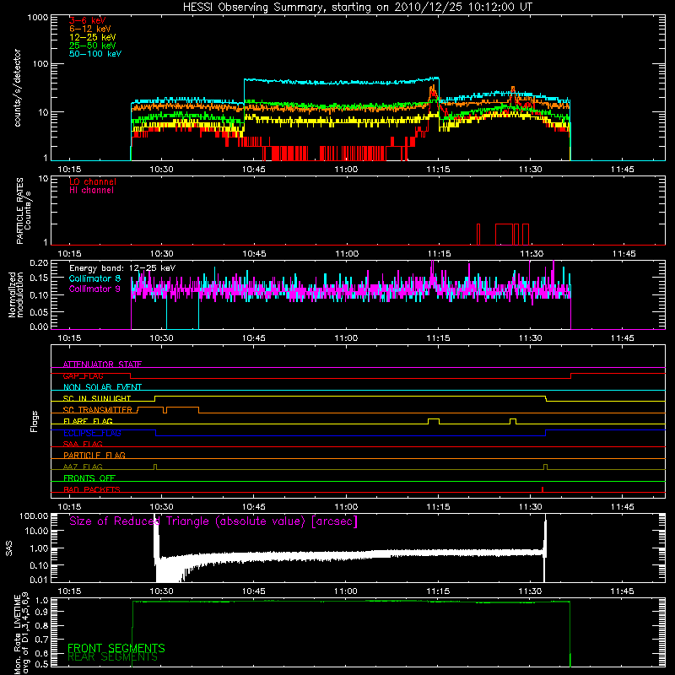
Task: Click the NON_SOLAR_EVENT flag label
Action: 102,387
